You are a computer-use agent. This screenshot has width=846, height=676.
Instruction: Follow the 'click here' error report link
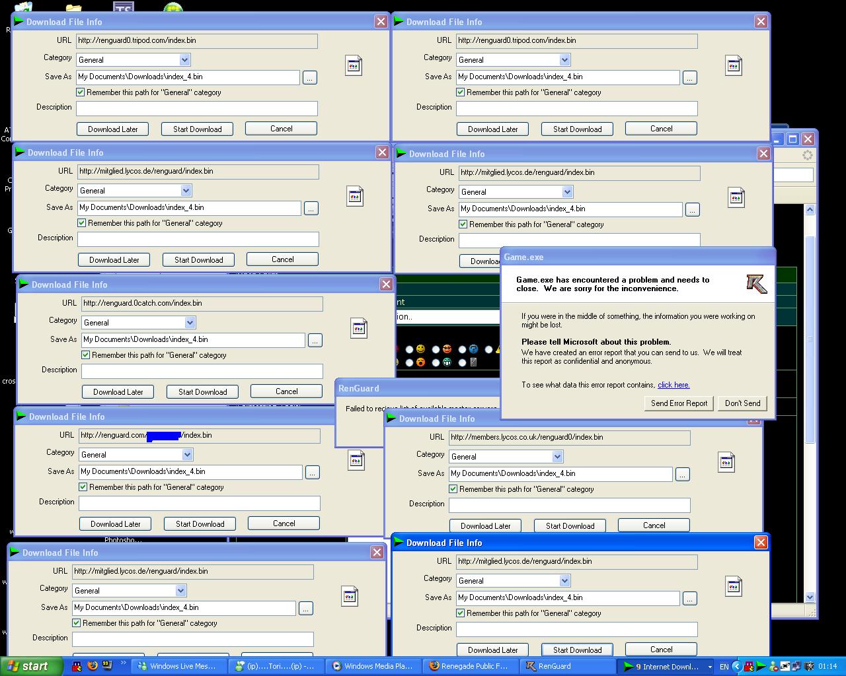673,385
